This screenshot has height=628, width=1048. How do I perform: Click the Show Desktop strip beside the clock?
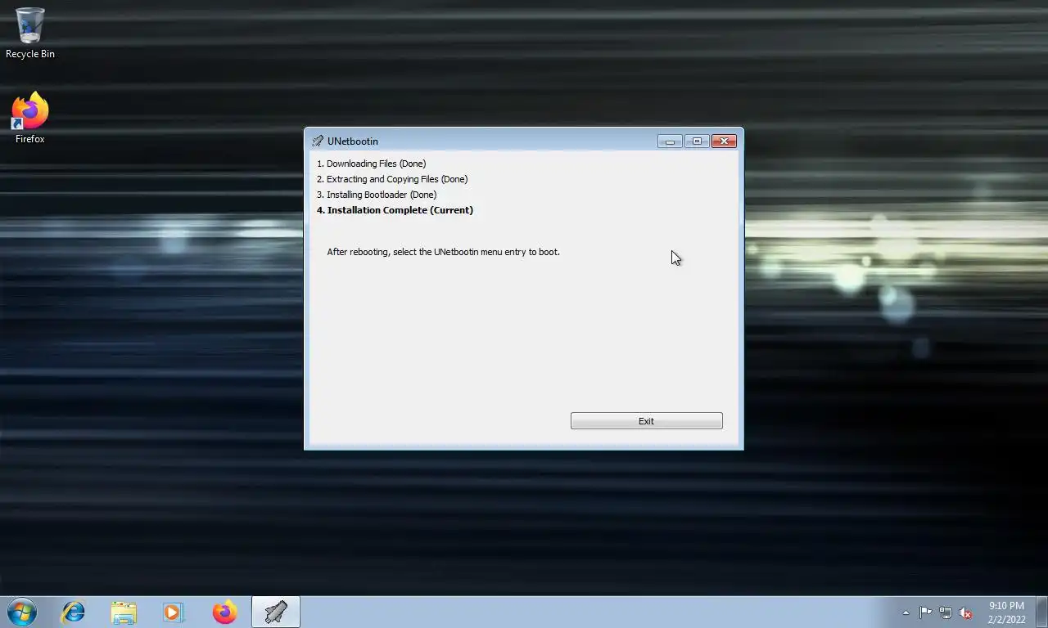[x=1041, y=612]
